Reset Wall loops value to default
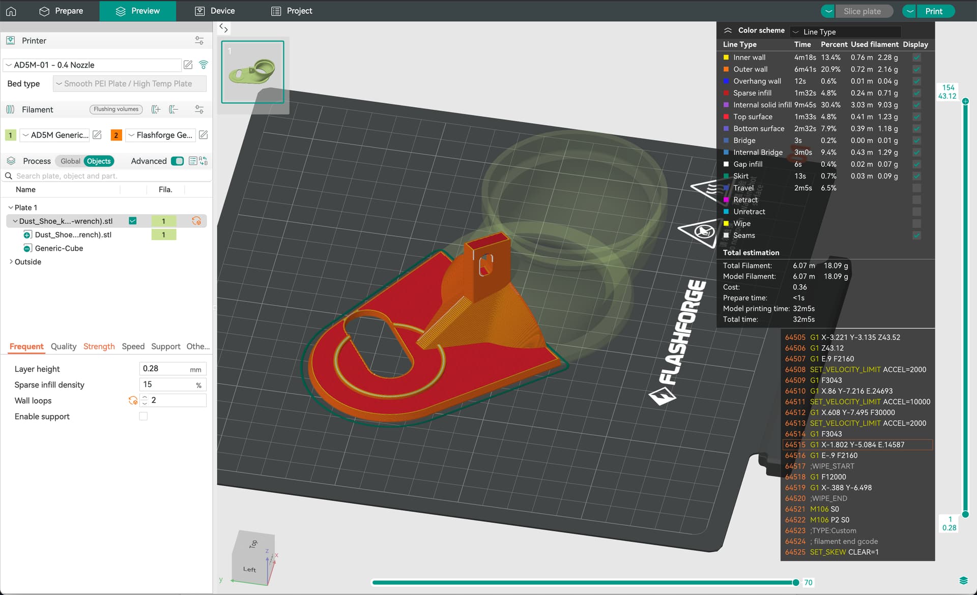Screen dimensions: 977x595 point(133,401)
